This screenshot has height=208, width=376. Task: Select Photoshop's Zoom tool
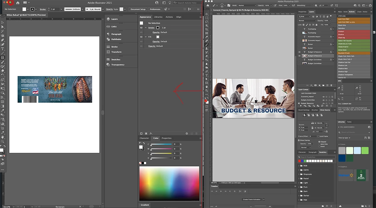tap(207, 90)
